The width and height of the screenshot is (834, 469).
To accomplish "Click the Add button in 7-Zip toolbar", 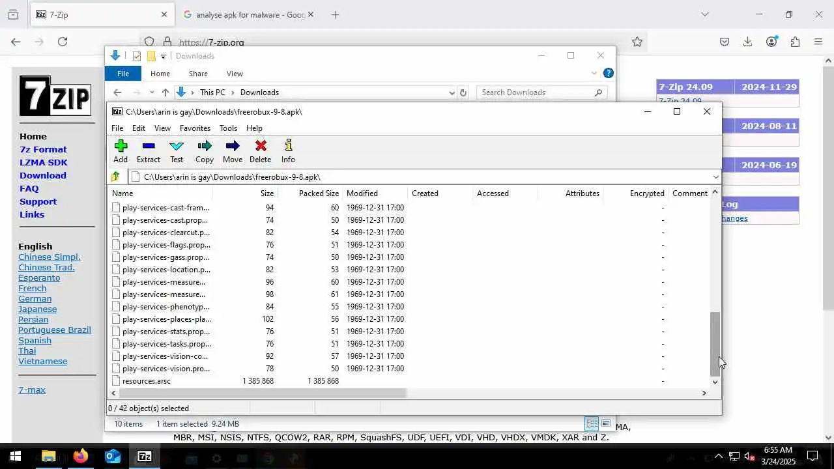I will pyautogui.click(x=121, y=151).
